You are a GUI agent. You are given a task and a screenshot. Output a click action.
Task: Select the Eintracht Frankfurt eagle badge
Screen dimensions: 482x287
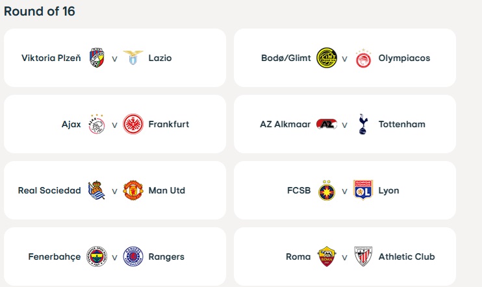(x=133, y=124)
